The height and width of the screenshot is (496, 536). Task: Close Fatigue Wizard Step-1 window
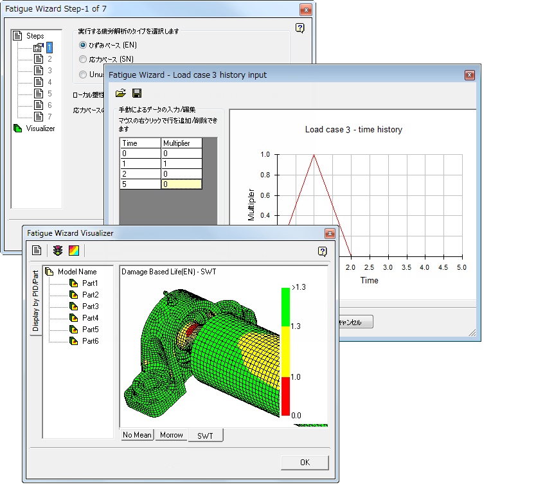point(306,10)
